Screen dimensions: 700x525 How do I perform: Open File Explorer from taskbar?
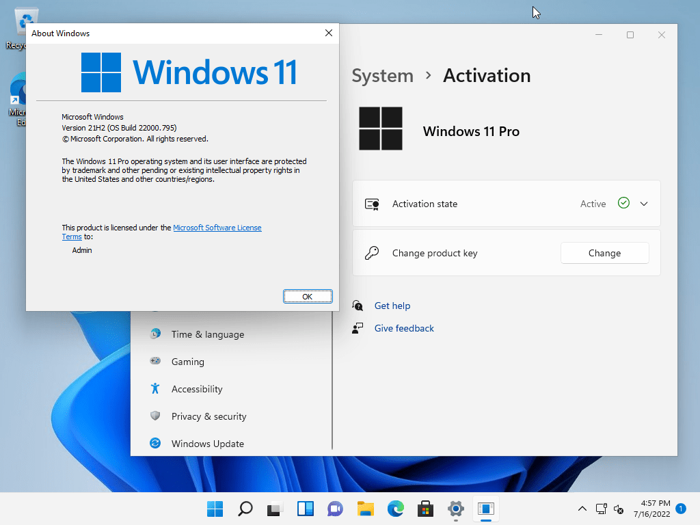(366, 509)
